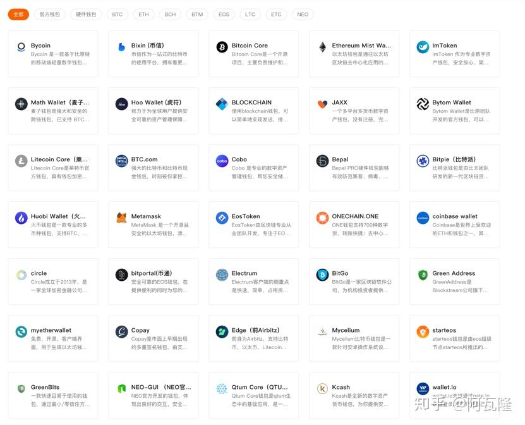Viewport: 525px width, 425px height.
Task: Show only BCH wallets
Action: point(170,15)
